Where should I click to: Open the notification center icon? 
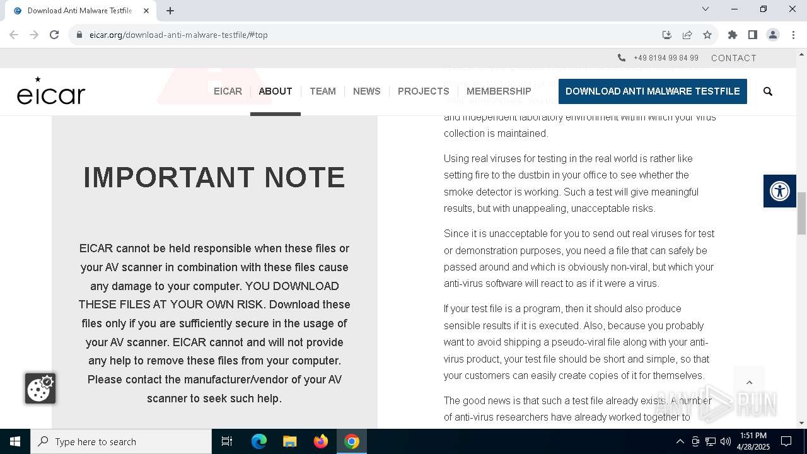coord(786,441)
